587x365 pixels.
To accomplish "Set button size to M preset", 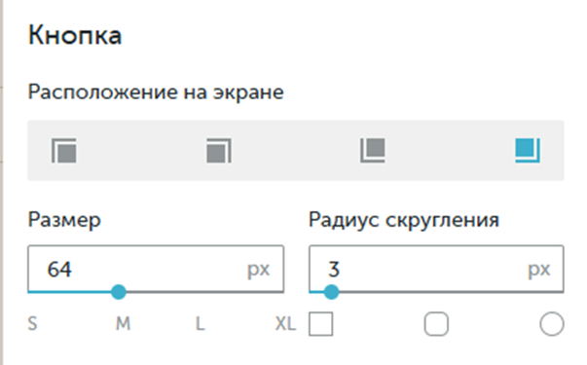I will 124,324.
